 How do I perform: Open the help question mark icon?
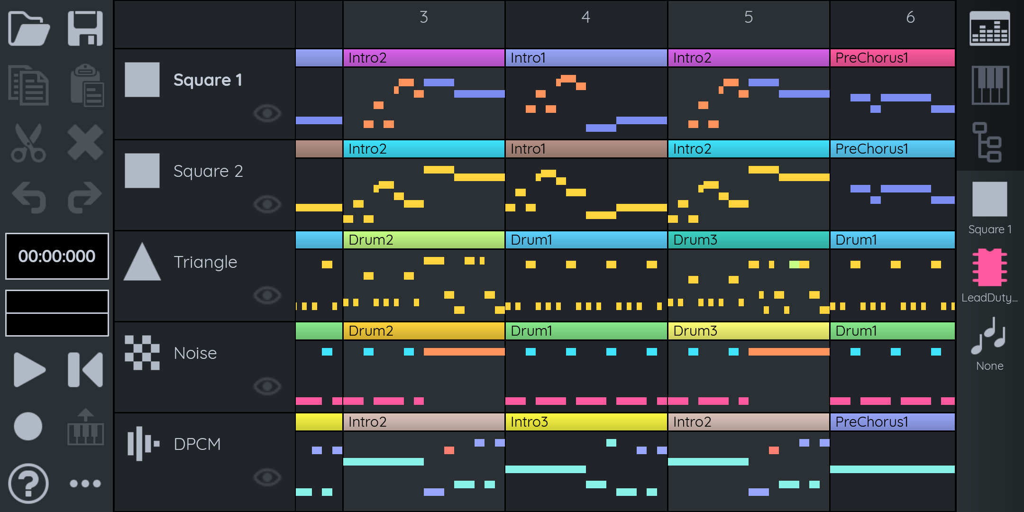(x=28, y=484)
